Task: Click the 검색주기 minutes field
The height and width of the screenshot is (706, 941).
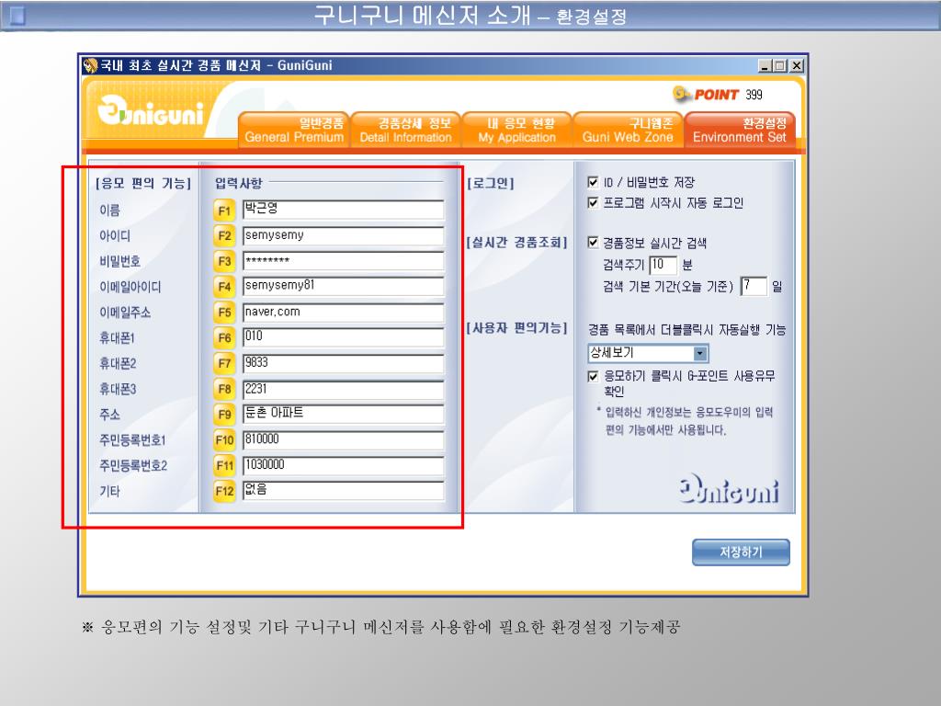Action: [663, 265]
